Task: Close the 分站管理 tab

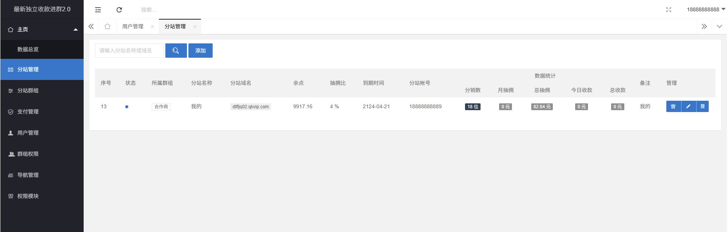Action: click(x=195, y=26)
